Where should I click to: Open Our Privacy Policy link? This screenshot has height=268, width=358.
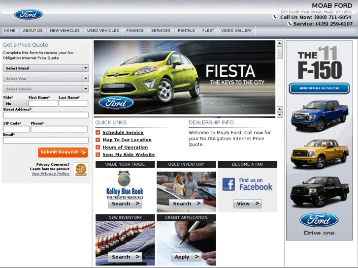point(51,174)
